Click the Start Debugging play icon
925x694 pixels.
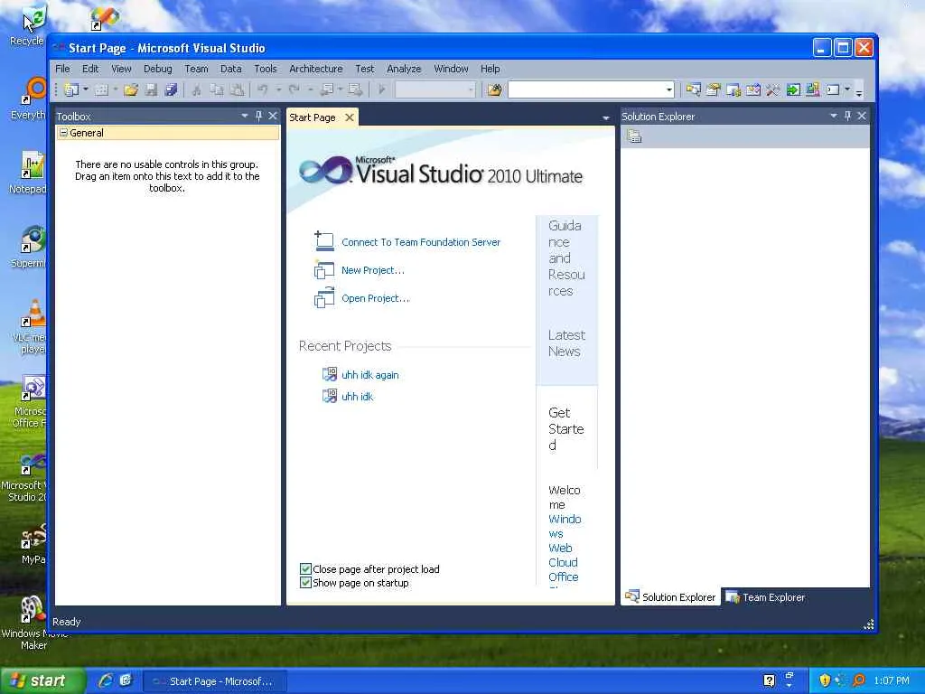tap(382, 89)
